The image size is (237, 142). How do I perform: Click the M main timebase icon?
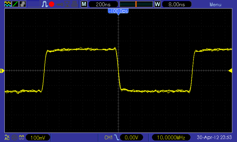click(x=84, y=4)
